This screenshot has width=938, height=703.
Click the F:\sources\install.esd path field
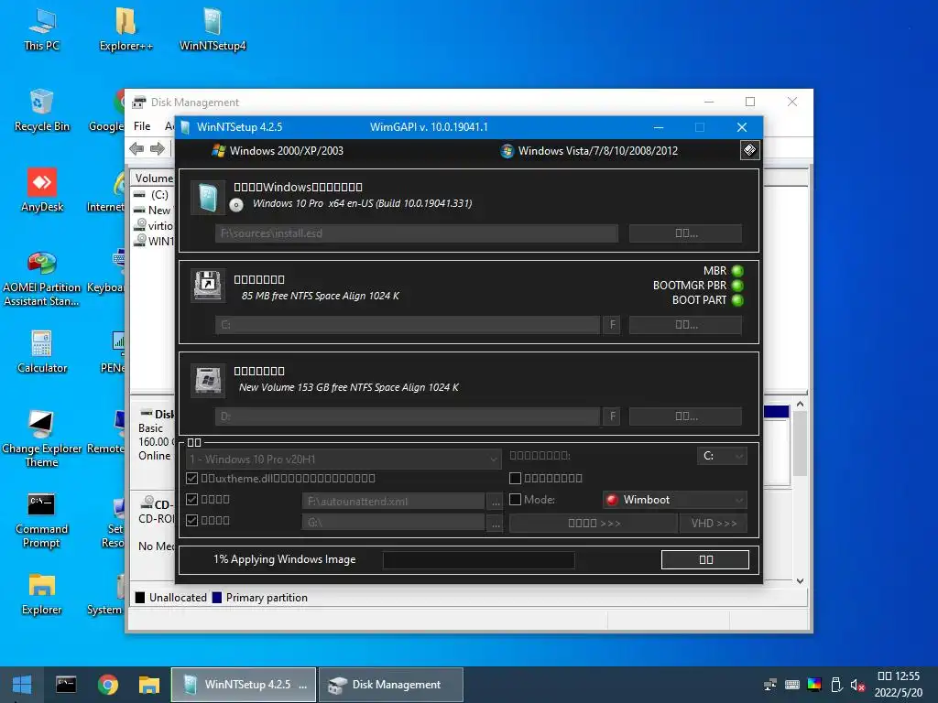coord(417,233)
